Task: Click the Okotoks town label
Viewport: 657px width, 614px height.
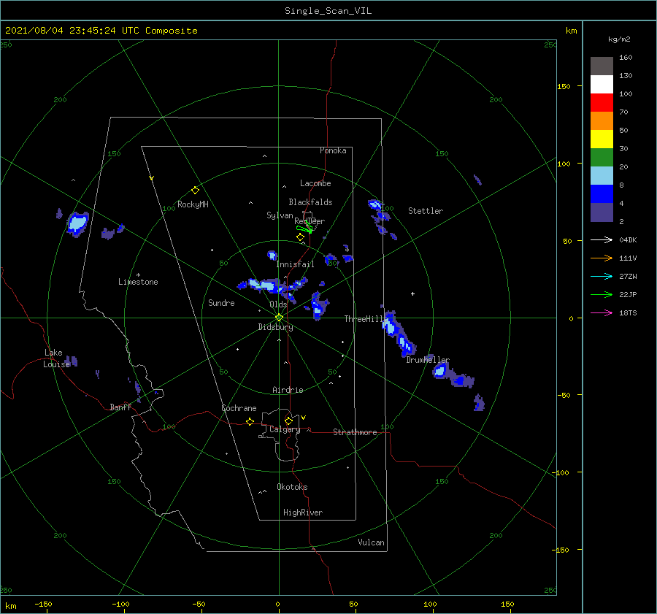Action: tap(292, 487)
